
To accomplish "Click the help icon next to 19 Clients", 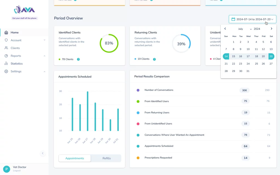I will 154,59.
